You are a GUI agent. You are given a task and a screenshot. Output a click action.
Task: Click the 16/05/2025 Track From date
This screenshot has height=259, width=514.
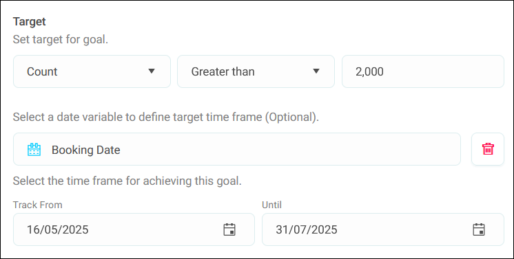(x=57, y=229)
